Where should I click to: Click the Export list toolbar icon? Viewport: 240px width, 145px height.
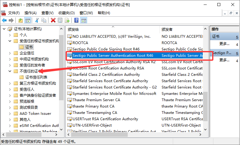[67, 20]
